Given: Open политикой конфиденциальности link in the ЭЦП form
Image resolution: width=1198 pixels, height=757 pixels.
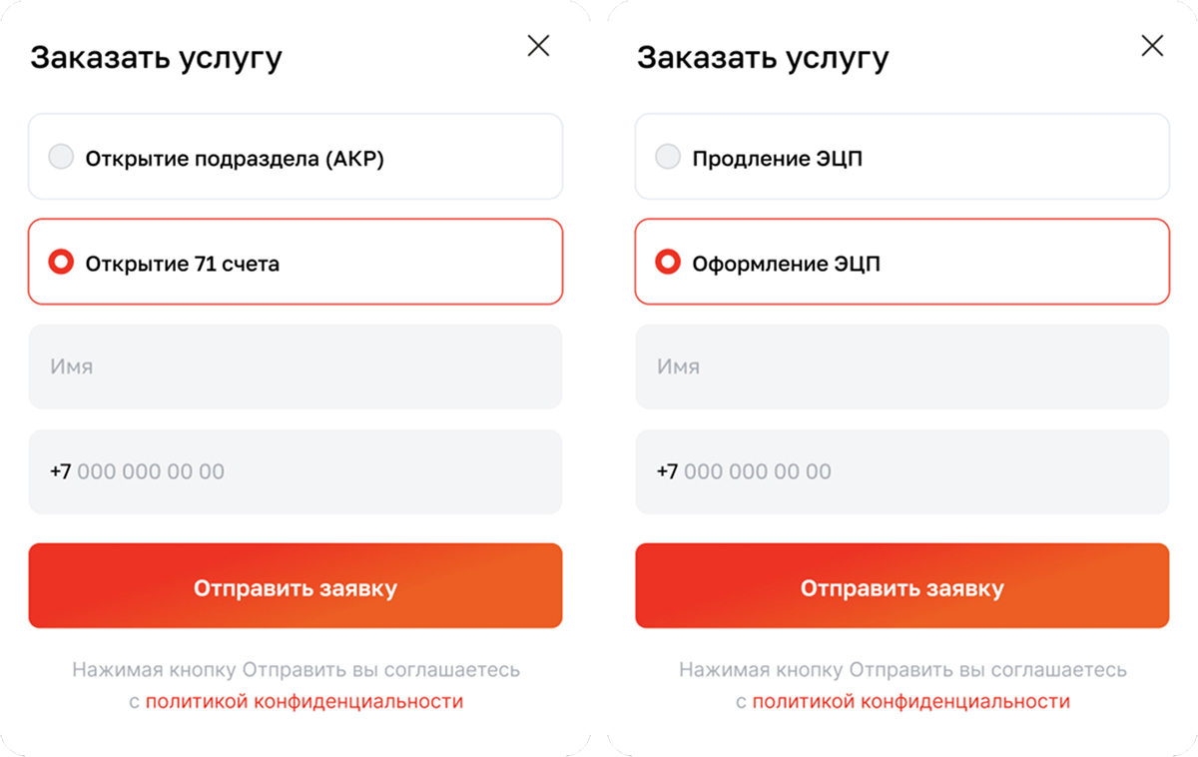Looking at the screenshot, I should pyautogui.click(x=910, y=702).
